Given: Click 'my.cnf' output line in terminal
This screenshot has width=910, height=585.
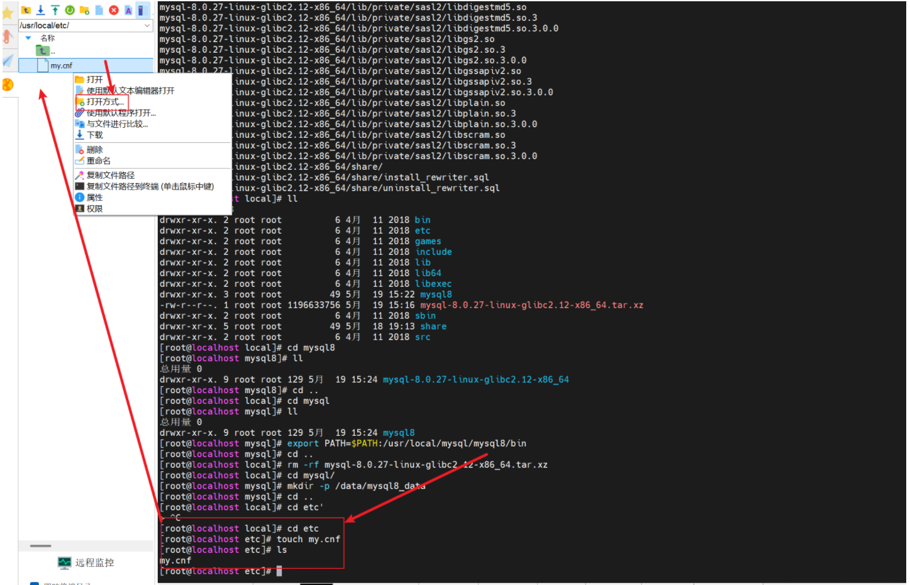Looking at the screenshot, I should pos(175,560).
